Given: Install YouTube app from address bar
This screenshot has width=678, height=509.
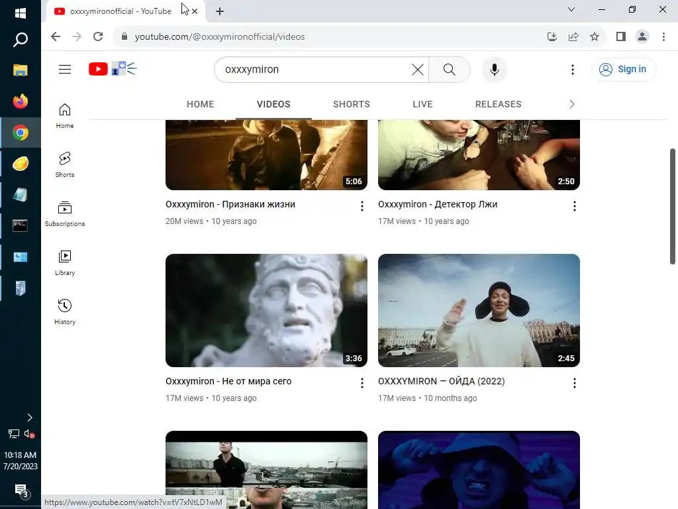Looking at the screenshot, I should coord(552,37).
